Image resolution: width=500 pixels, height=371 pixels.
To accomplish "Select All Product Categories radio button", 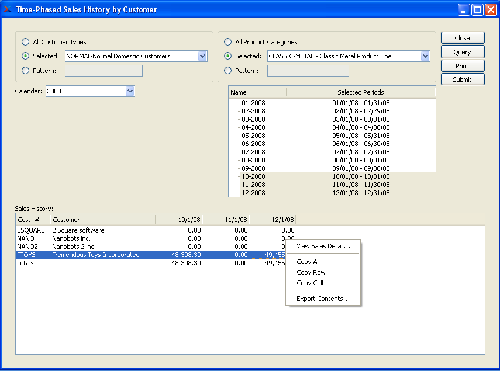I will pos(227,42).
